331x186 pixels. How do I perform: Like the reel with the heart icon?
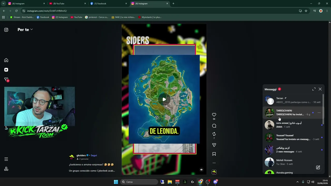point(214,115)
